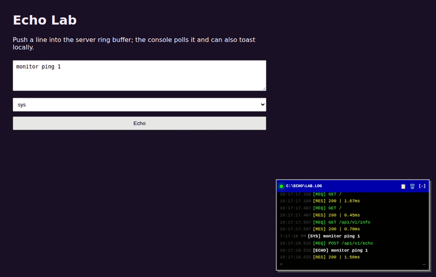
Task: Click the [SYS] monitor ping 1 log entry
Action: click(x=320, y=236)
